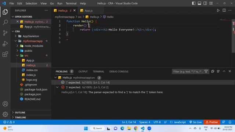Collapse Hello.js group in Problems
The image size is (235, 132).
pyautogui.click(x=55, y=77)
